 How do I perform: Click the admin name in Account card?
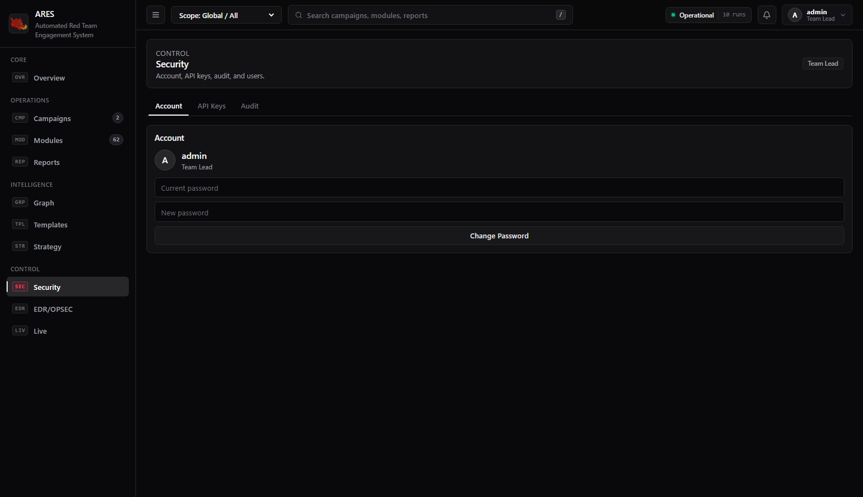coord(194,156)
